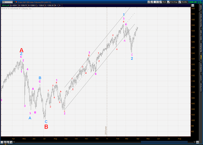
Task: Click the last price 1330.25 readout
Action: [193, 2]
